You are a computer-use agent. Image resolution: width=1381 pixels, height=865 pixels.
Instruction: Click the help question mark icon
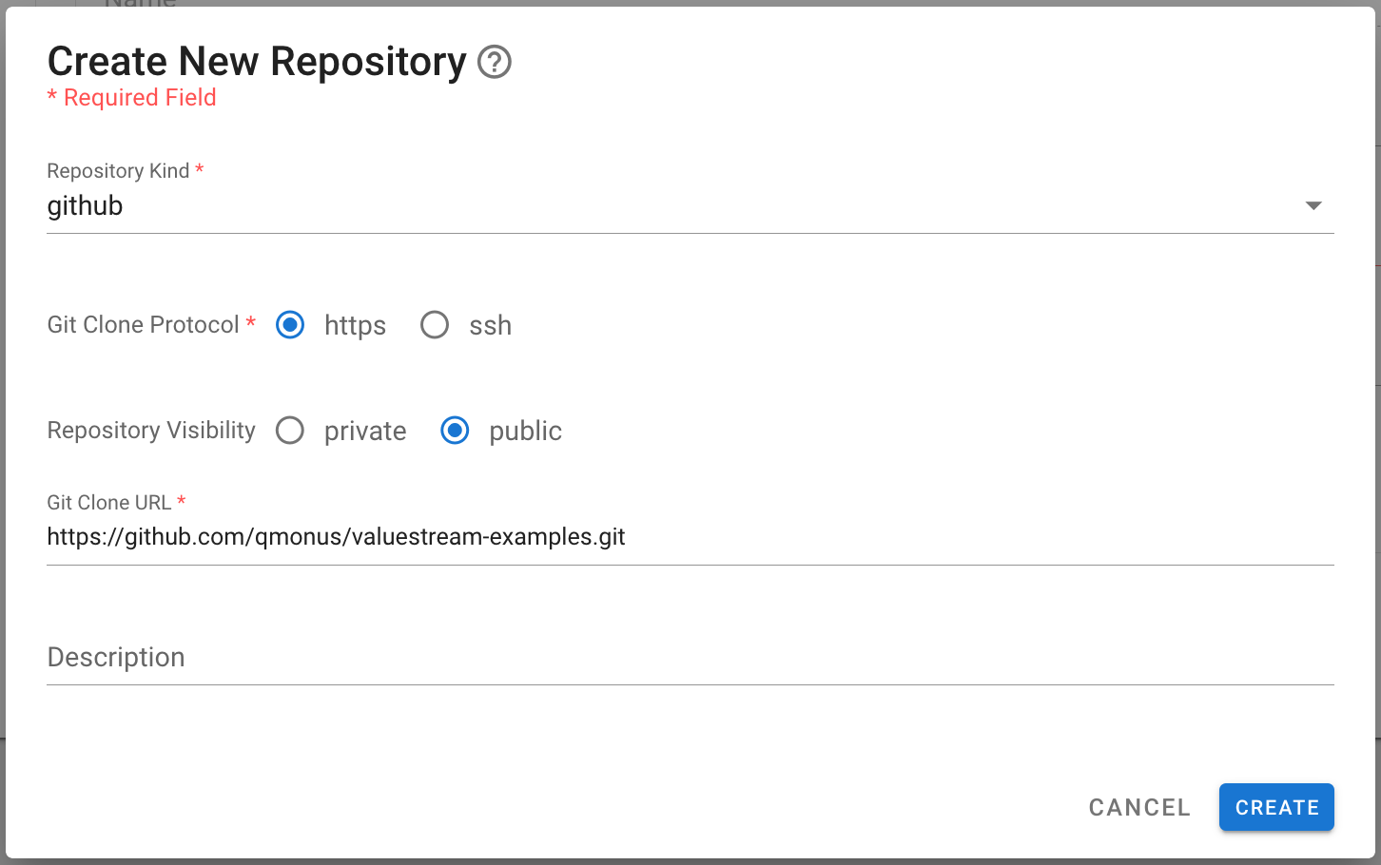coord(495,63)
